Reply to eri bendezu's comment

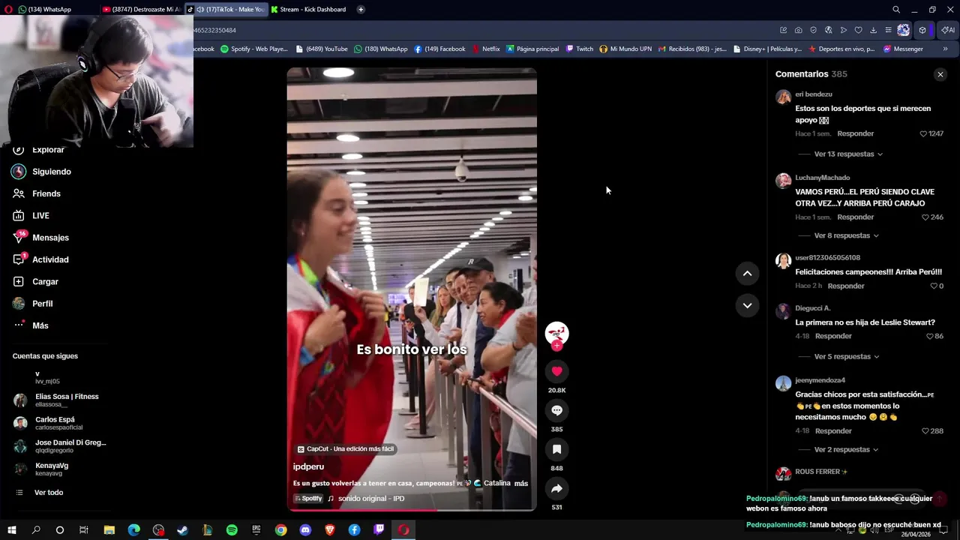(856, 133)
